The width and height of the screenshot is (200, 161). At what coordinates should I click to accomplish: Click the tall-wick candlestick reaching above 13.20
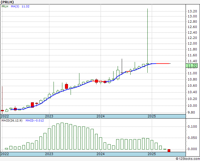pyautogui.click(x=148, y=41)
